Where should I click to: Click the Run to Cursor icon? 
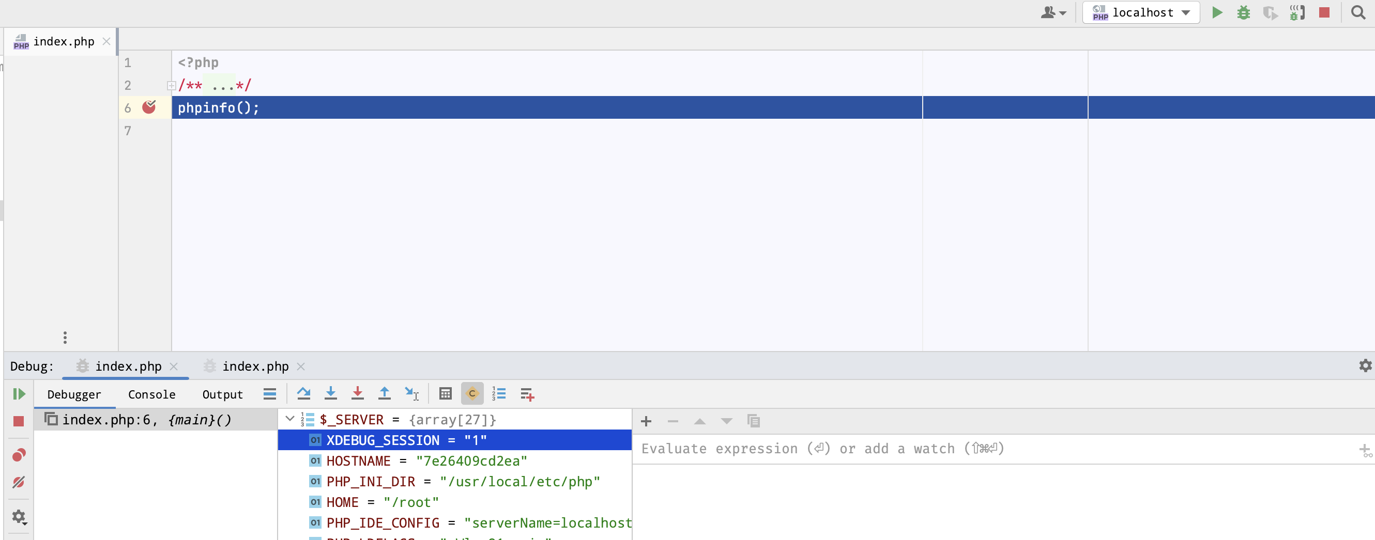411,394
